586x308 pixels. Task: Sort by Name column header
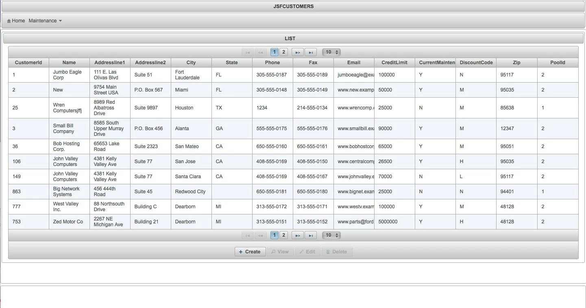click(69, 63)
